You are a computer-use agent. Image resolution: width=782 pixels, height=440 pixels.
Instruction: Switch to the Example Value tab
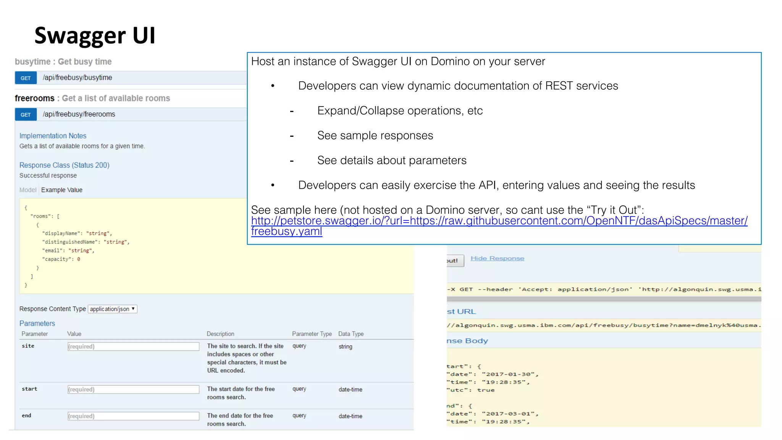pos(62,190)
